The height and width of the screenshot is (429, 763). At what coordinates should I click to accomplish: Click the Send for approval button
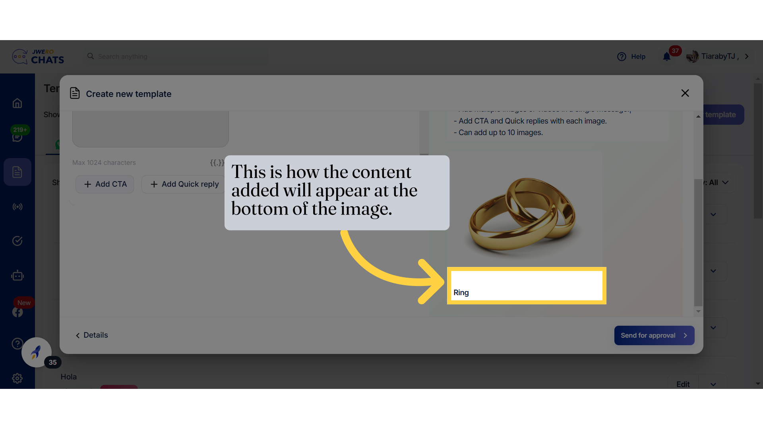[654, 335]
